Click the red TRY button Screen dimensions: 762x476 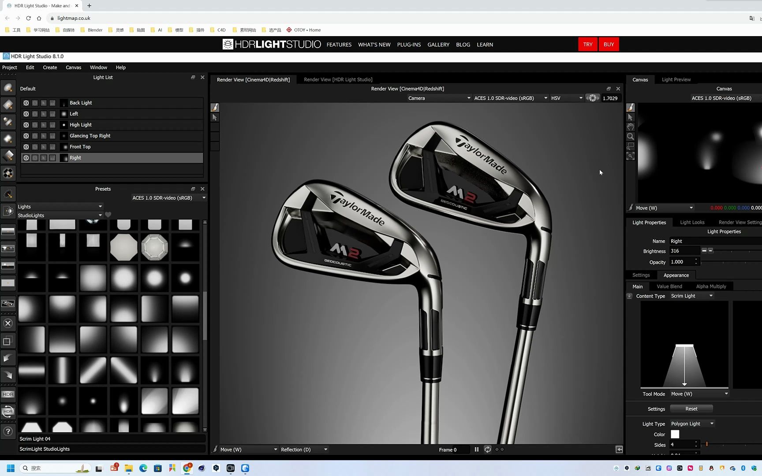click(x=588, y=44)
